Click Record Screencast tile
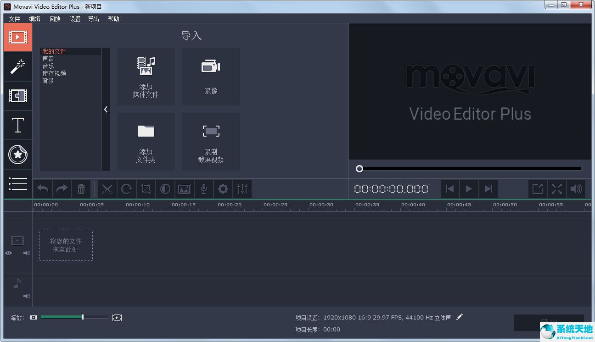 211,142
